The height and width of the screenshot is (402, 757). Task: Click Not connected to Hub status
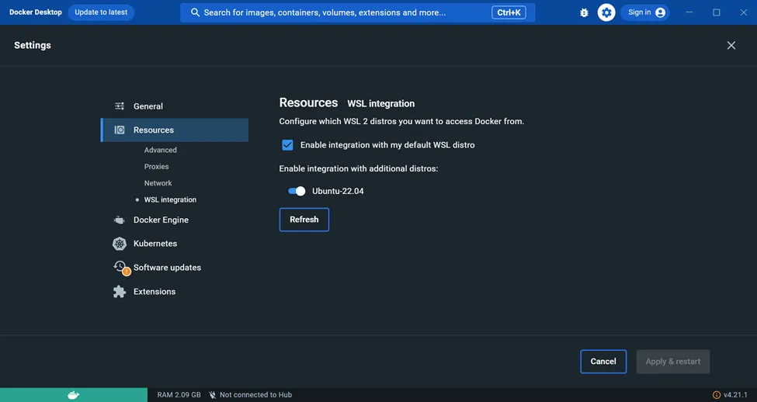(x=255, y=395)
